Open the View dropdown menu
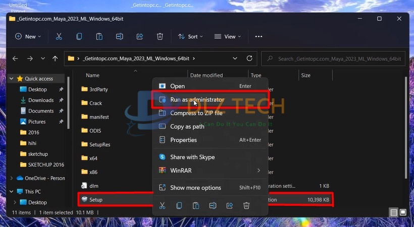Image resolution: width=414 pixels, height=227 pixels. (x=227, y=36)
